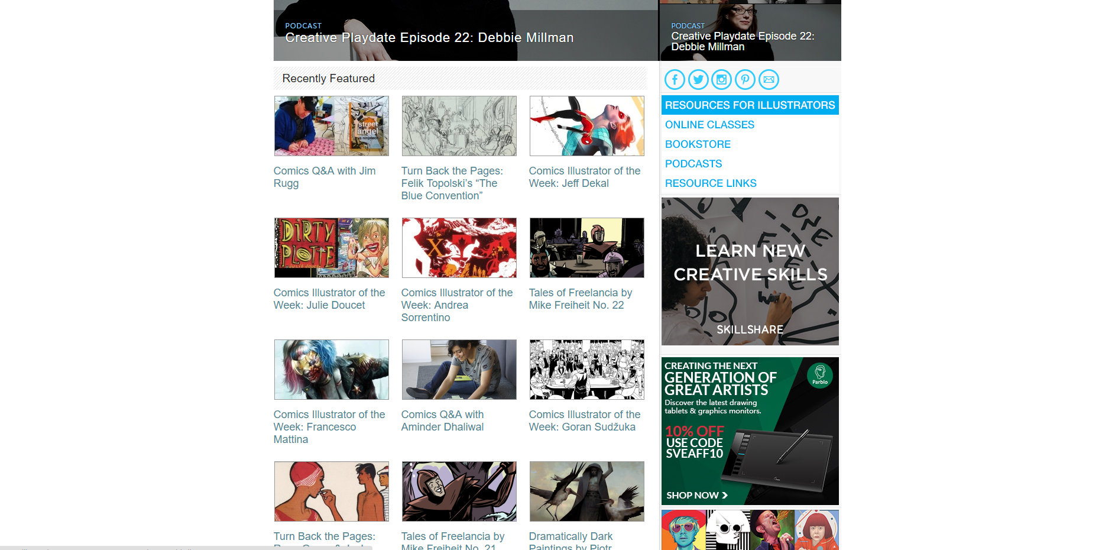
Task: Click the email envelope icon
Action: pos(769,79)
